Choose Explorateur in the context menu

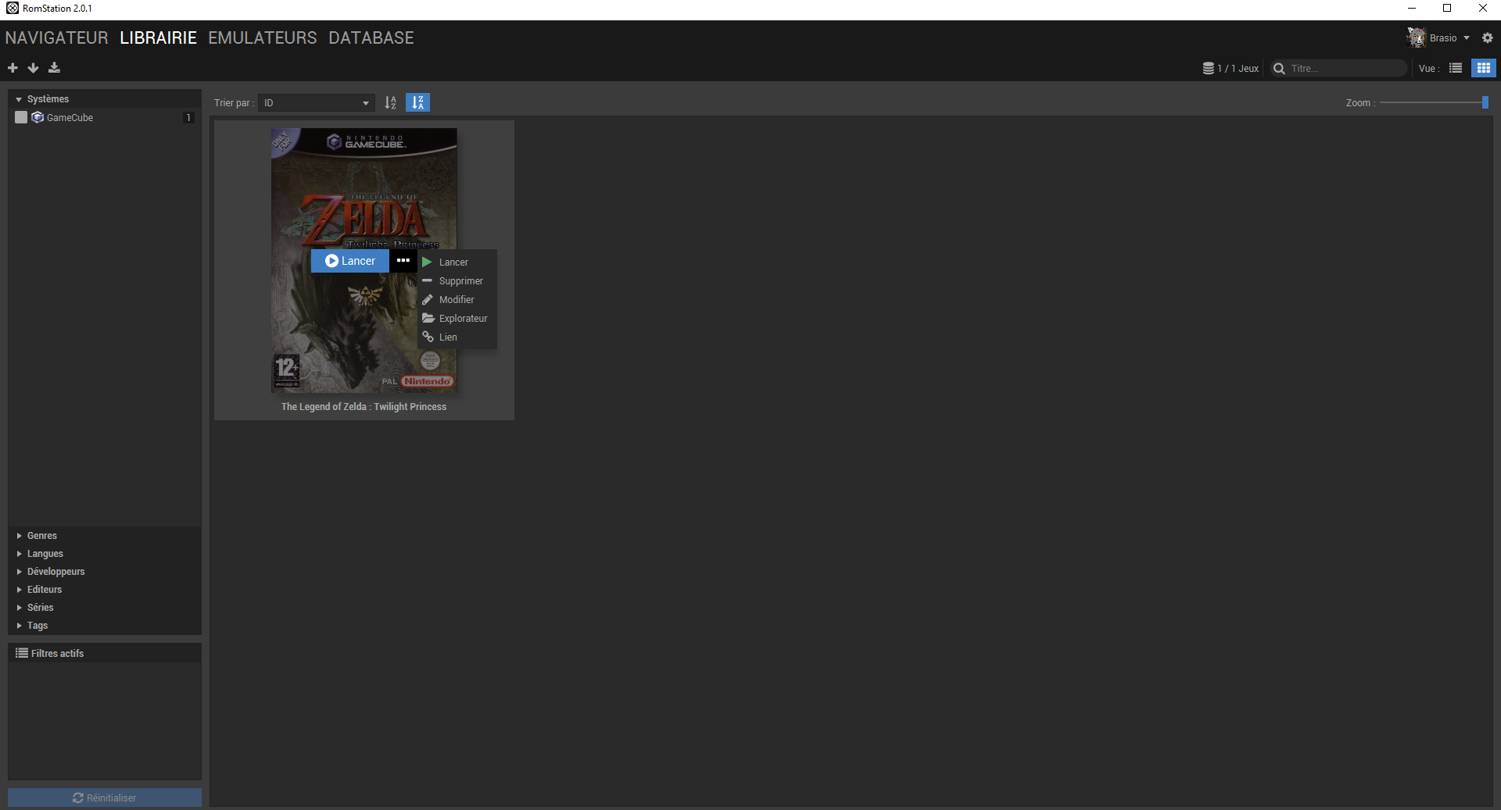click(457, 318)
